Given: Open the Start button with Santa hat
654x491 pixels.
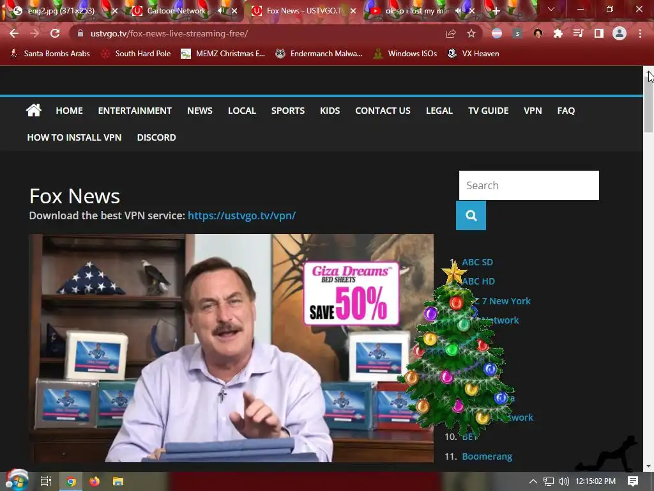Looking at the screenshot, I should (17, 480).
